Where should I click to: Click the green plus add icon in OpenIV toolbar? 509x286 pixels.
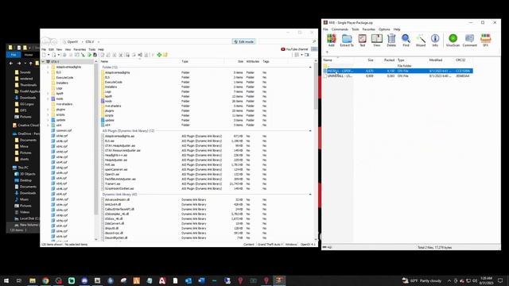click(159, 55)
